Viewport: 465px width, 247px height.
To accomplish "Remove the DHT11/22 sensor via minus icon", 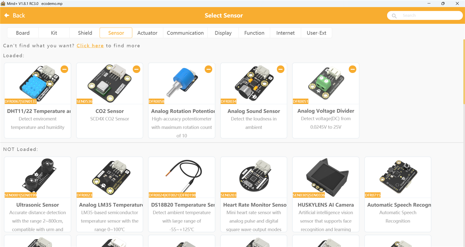I will (64, 69).
